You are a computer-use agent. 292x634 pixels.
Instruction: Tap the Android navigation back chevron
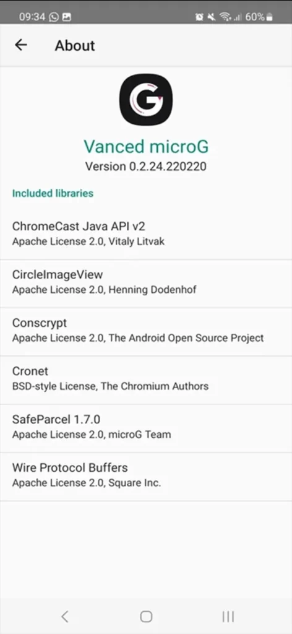point(64,616)
